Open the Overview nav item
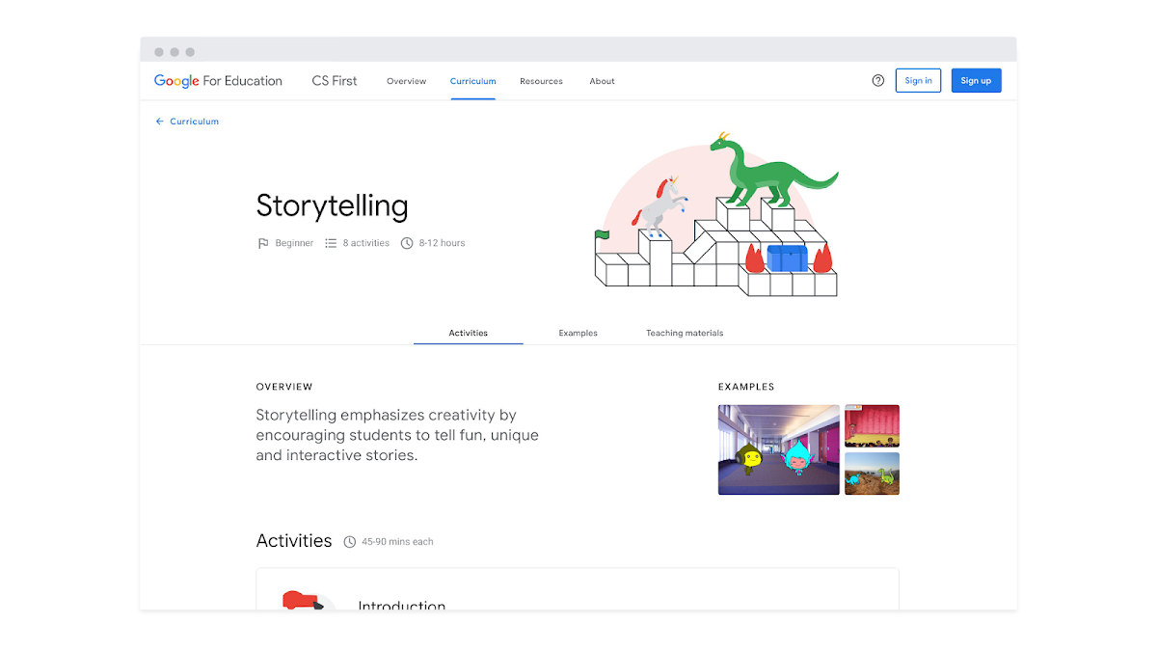The image size is (1157, 651). click(406, 81)
